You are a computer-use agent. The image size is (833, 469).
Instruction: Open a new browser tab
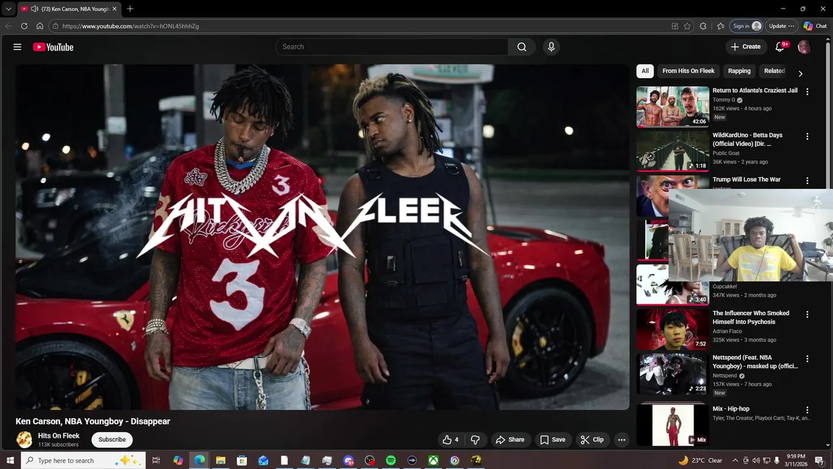[130, 8]
